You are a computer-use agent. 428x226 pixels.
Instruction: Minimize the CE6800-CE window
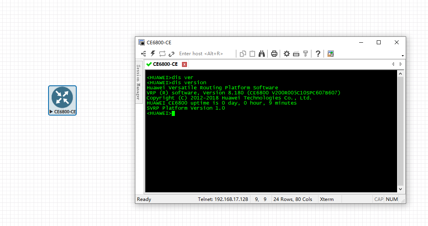click(361, 42)
